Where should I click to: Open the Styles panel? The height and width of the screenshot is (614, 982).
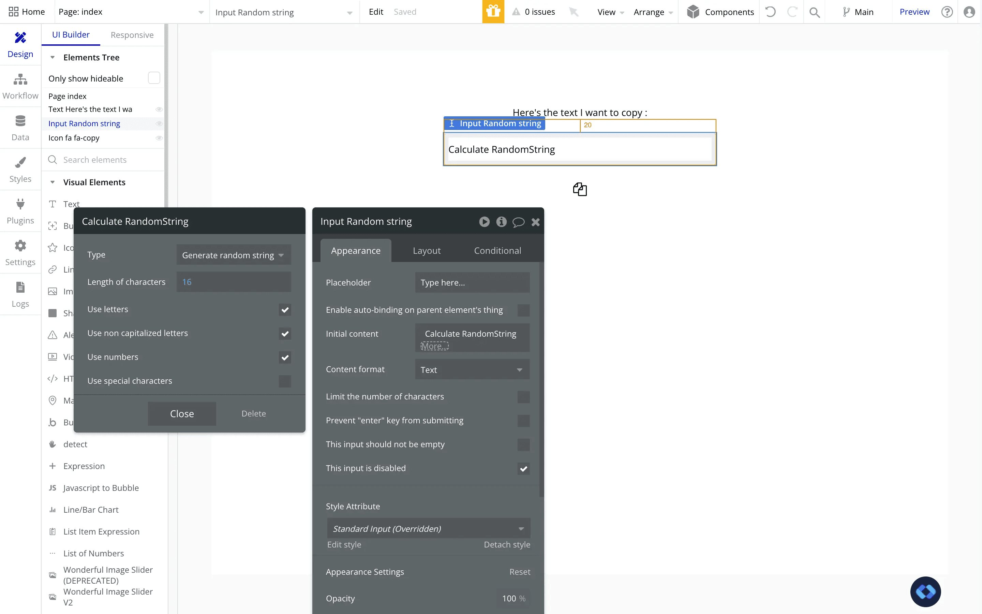pyautogui.click(x=20, y=169)
